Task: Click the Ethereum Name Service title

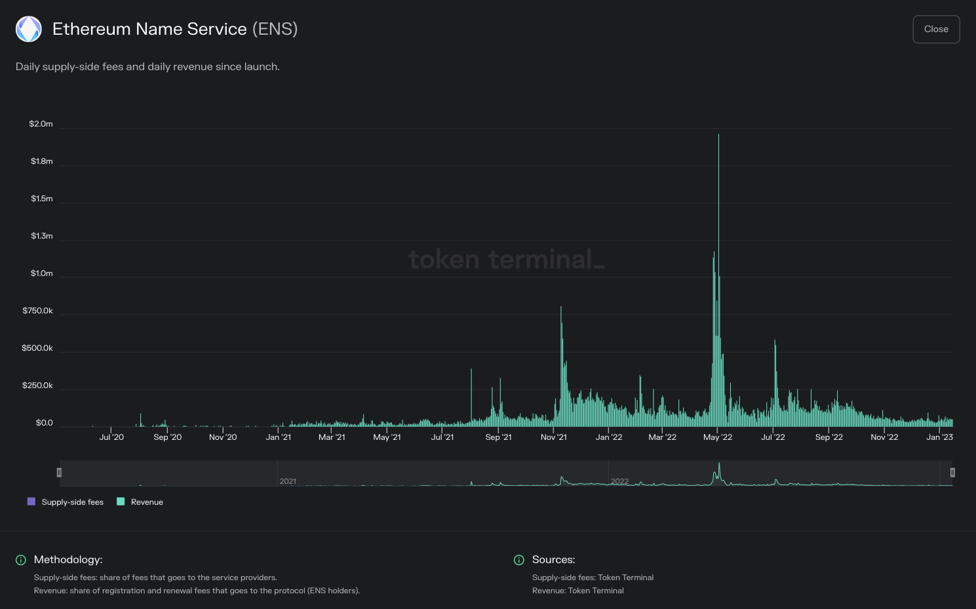Action: 149,29
